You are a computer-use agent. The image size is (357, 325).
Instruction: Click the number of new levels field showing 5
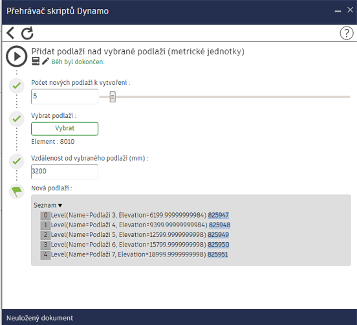coord(65,96)
